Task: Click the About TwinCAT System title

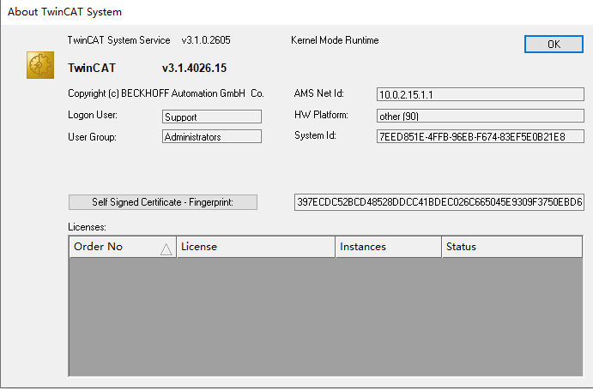Action: pos(64,12)
